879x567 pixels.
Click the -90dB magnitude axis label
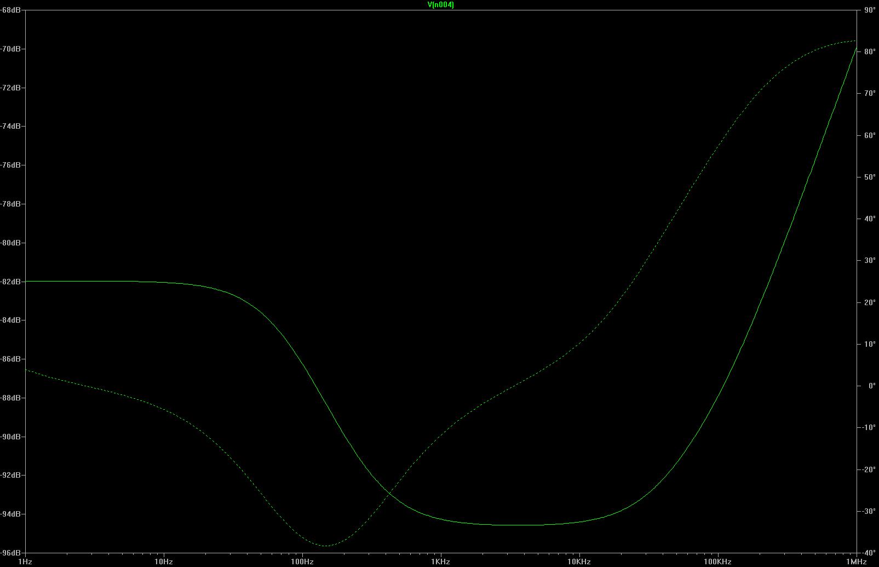click(x=11, y=437)
